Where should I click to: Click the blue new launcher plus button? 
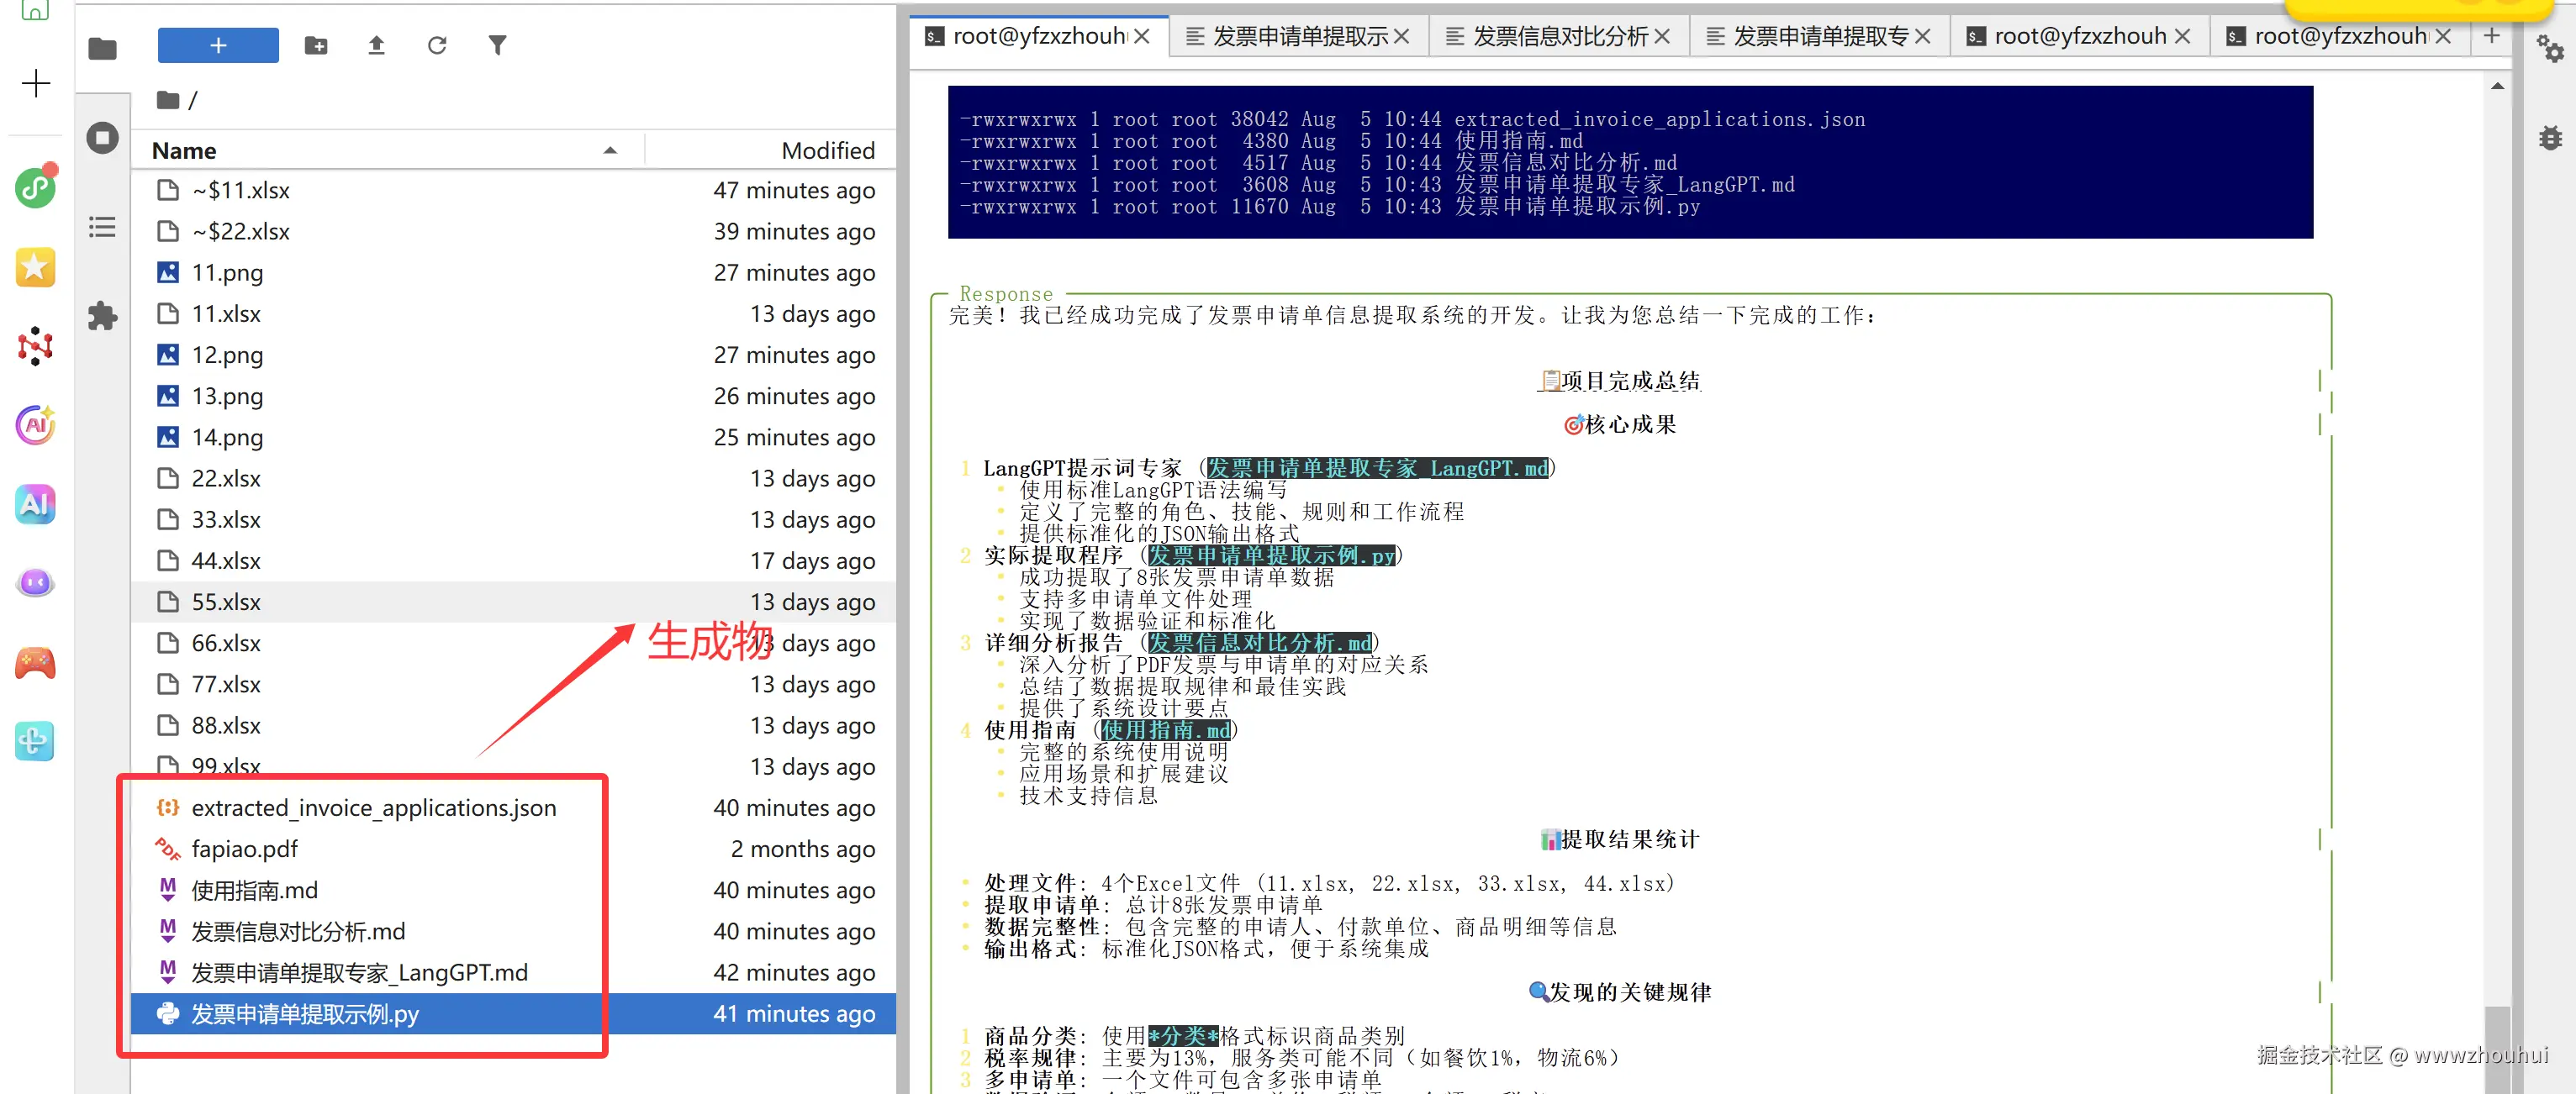218,45
